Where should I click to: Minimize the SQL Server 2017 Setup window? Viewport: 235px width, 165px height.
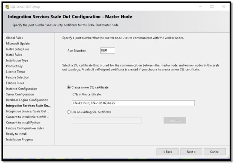[200, 7]
